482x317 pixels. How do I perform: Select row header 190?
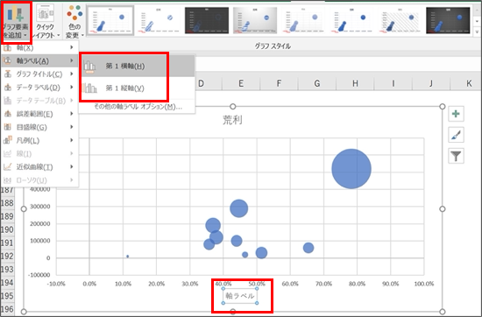(x=7, y=229)
